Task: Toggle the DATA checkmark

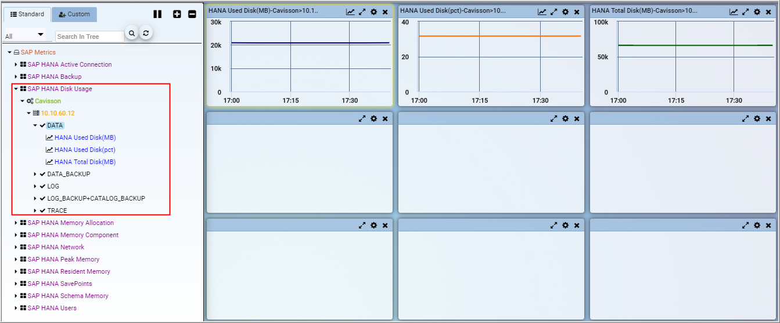Action: (42, 125)
